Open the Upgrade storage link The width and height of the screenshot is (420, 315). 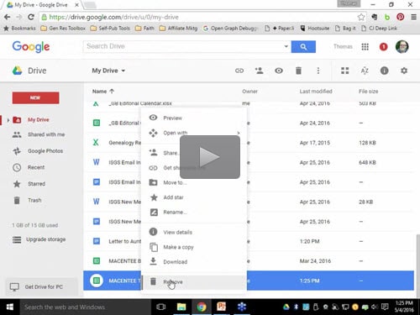coord(45,239)
